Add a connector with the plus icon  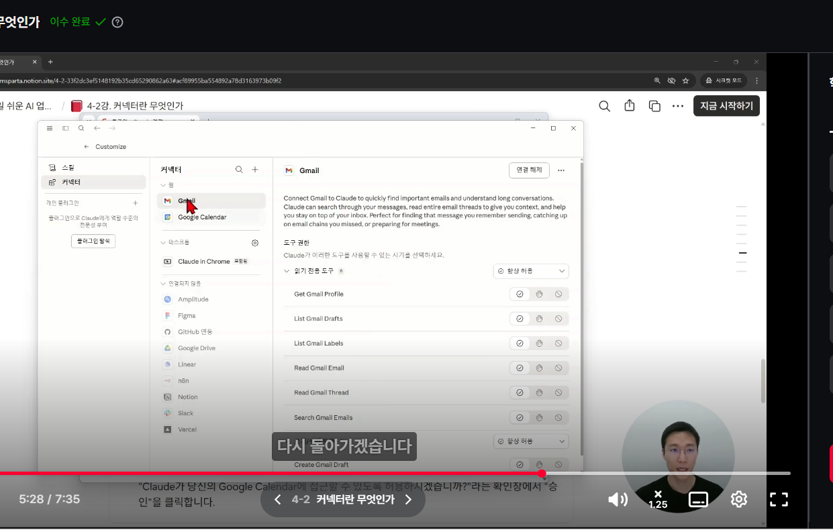coord(255,170)
